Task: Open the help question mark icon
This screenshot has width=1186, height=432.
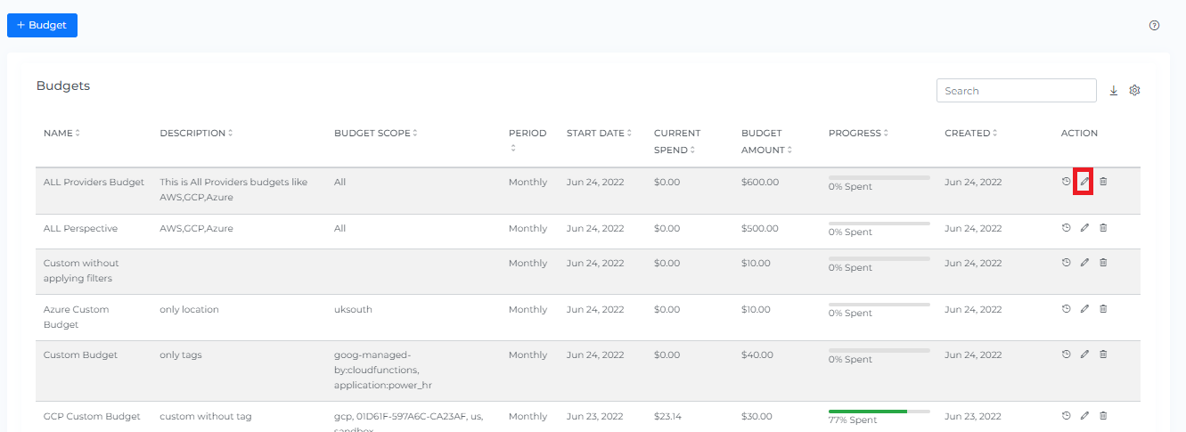Action: (x=1154, y=26)
